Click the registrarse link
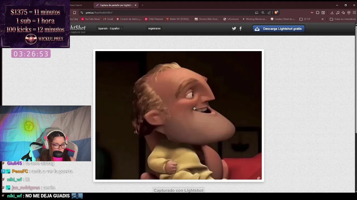 tap(154, 28)
